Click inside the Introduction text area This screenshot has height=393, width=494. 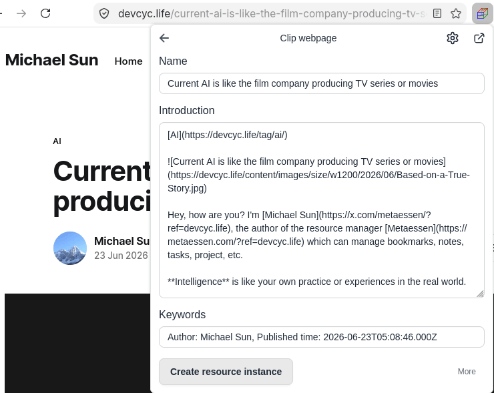tap(322, 210)
